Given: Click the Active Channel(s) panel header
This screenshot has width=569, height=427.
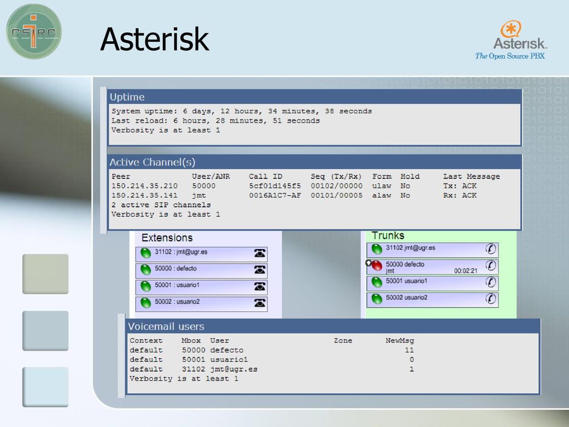Looking at the screenshot, I should tap(315, 162).
